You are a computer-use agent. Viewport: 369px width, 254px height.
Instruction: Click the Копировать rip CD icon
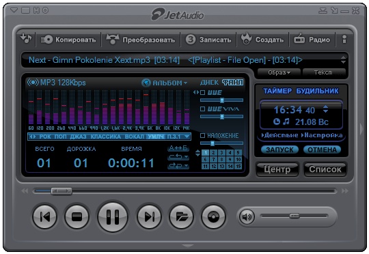pyautogui.click(x=46, y=40)
